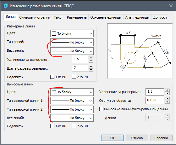The width and height of the screenshot is (176, 145).
Task: Click the Отмена button
Action: (x=137, y=138)
